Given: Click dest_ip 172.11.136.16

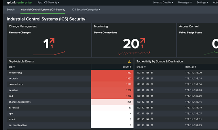Looking at the screenshot, I should pos(193,102).
